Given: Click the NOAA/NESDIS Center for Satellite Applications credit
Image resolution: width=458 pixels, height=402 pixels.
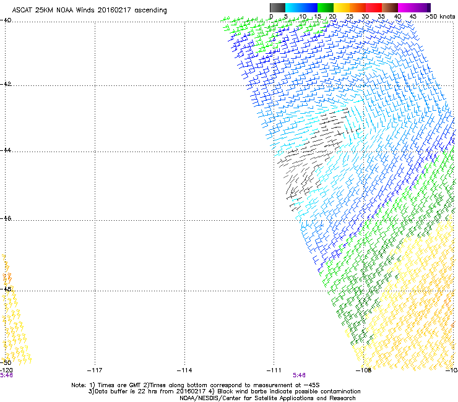Looking at the screenshot, I should (267, 398).
